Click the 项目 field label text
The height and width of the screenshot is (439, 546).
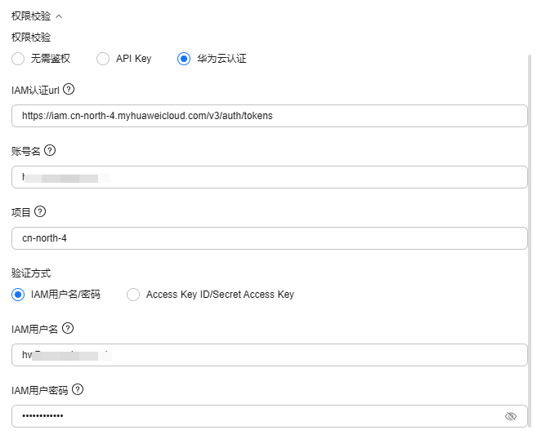[21, 212]
